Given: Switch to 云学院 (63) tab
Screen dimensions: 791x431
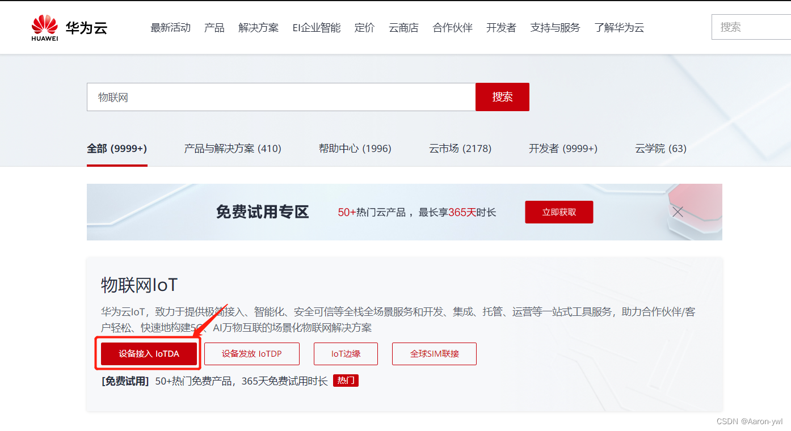Looking at the screenshot, I should 661,149.
